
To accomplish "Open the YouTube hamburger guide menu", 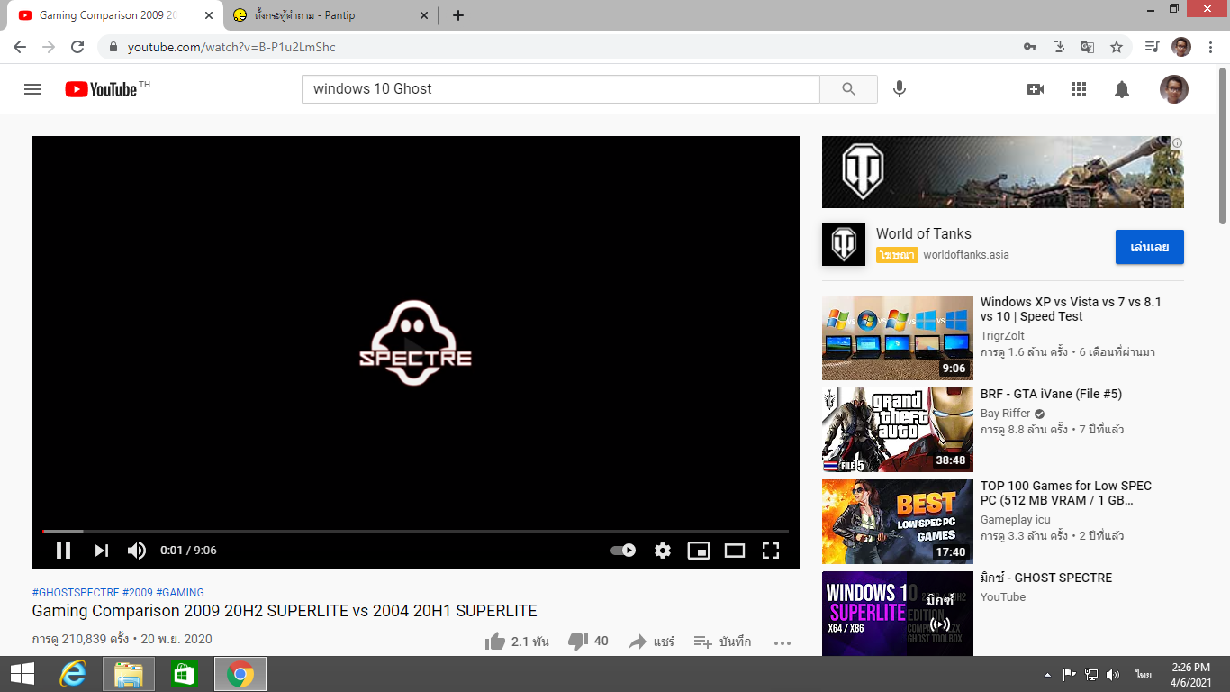I will [x=32, y=89].
